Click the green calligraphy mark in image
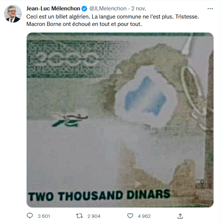The width and height of the screenshot is (222, 223). pos(70,120)
